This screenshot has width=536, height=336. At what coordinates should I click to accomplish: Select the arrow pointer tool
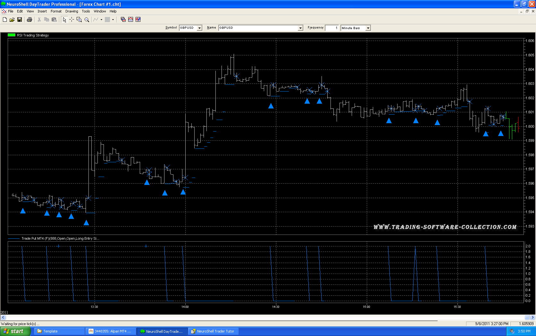point(64,20)
